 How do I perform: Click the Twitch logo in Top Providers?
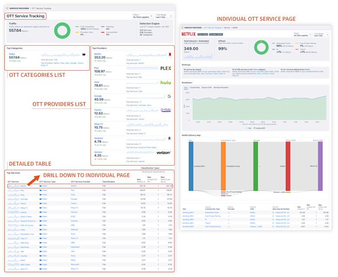[x=166, y=110]
